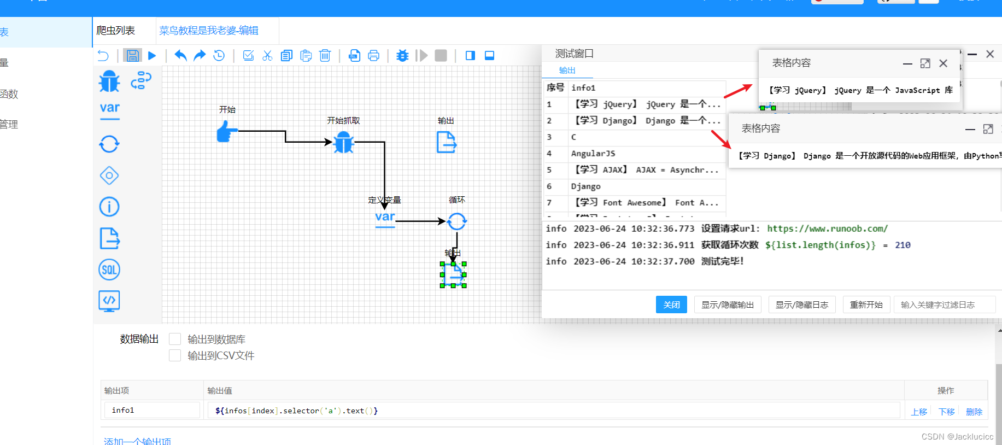
Task: Click 显示/隐藏输出 button
Action: pos(728,305)
